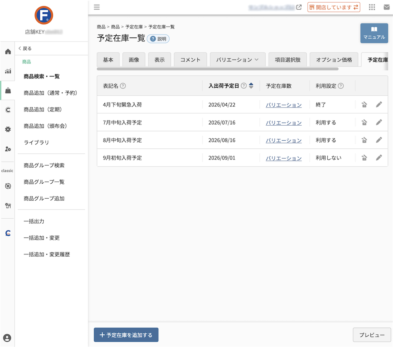
Task: Open バリエーション link for 2026/08/16 row
Action: pos(284,140)
